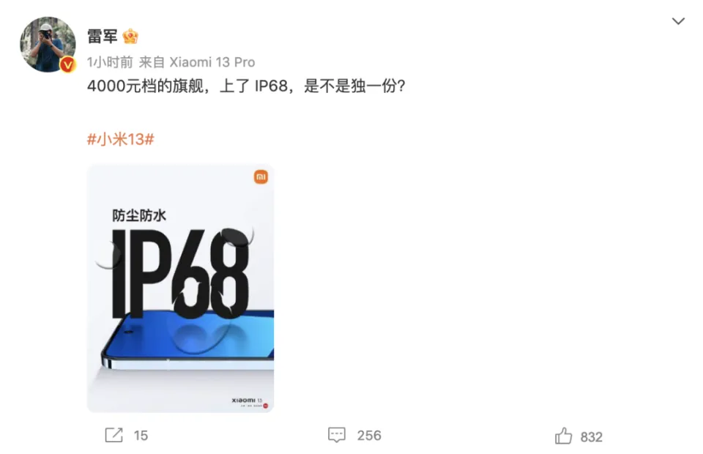Click the comment count 256
Screen dimensions: 703x454
point(369,435)
